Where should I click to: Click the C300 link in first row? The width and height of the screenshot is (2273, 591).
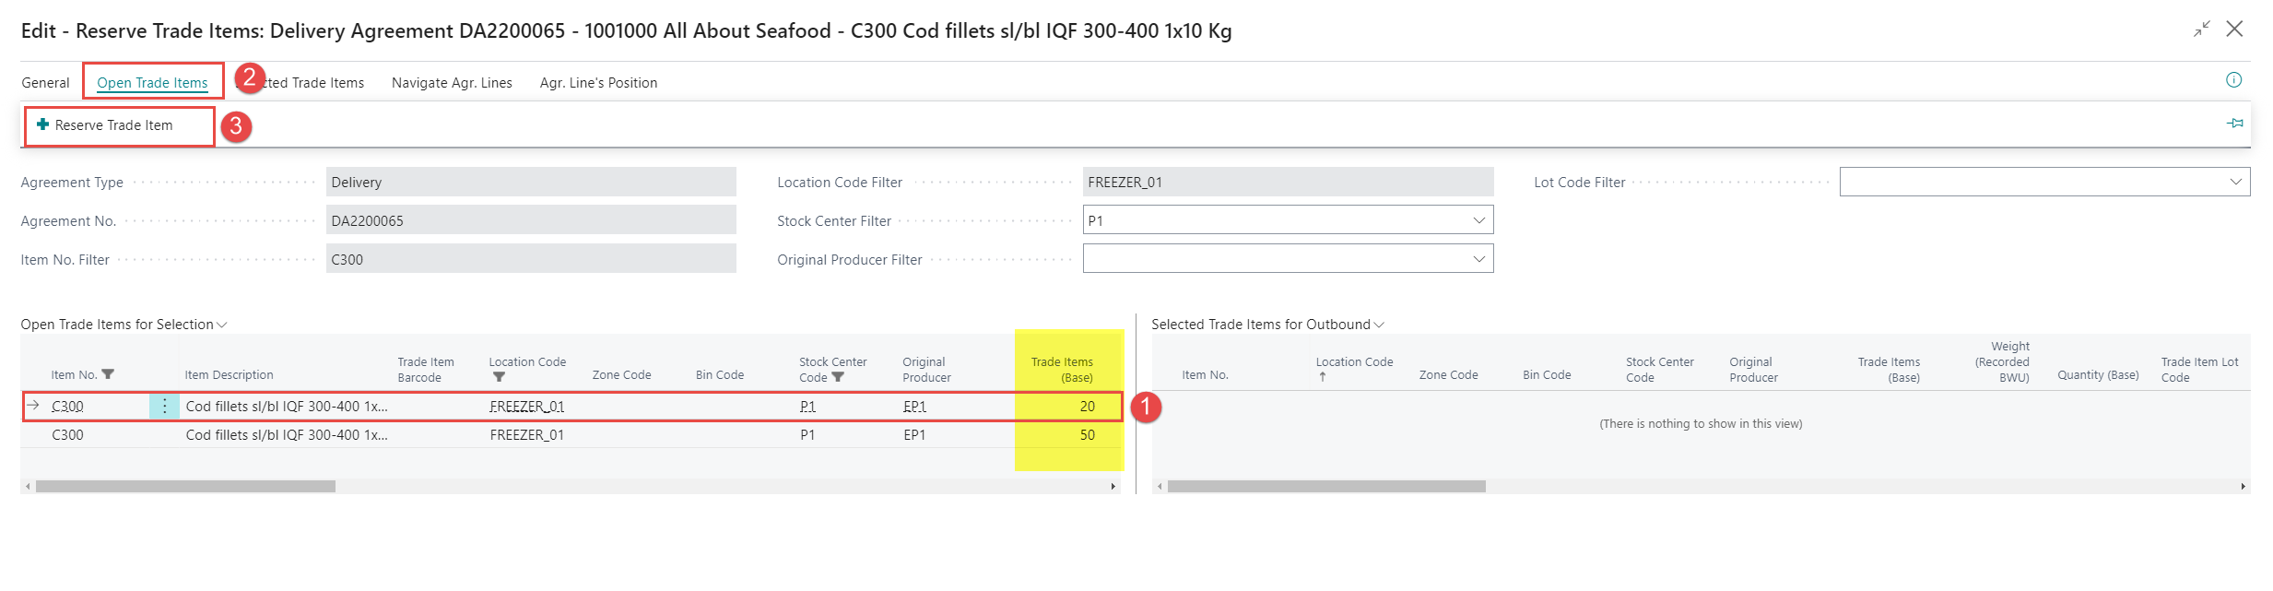[x=67, y=407]
